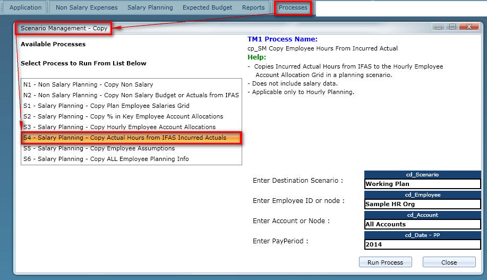Select S4 Copy Actual Hours from IFAS Incurred Actuals
Screen dimensions: 487x280
[x=131, y=138]
